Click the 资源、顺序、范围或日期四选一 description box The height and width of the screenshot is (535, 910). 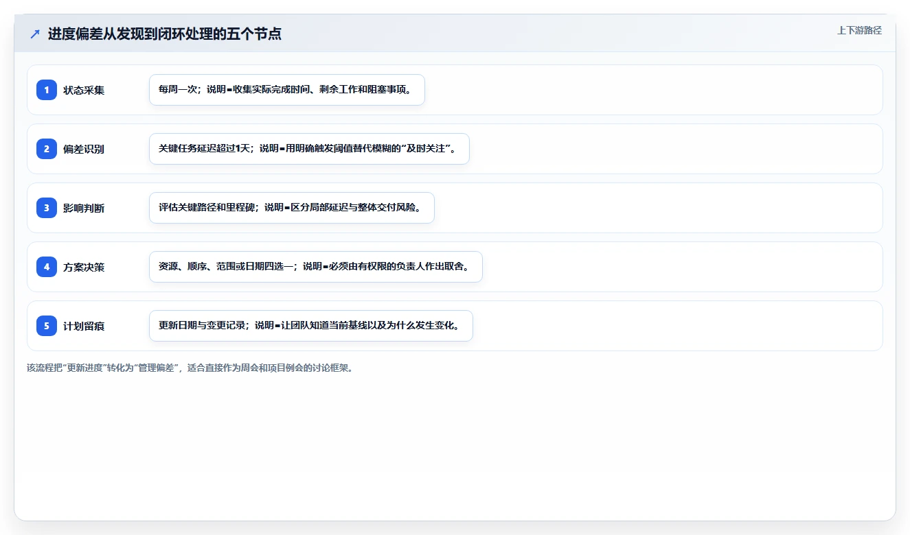(316, 267)
